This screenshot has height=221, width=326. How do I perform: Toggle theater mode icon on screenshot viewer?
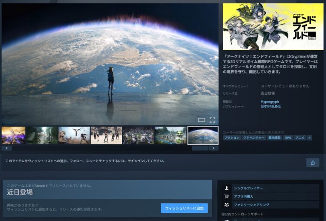click(202, 120)
